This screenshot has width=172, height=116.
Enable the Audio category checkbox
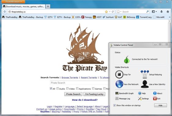point(58,89)
